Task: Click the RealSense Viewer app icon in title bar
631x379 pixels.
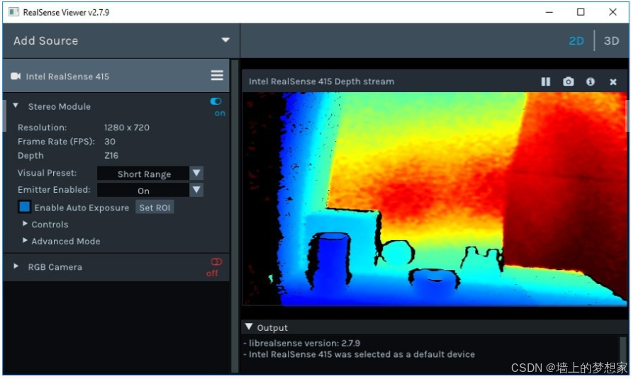Action: (x=13, y=12)
